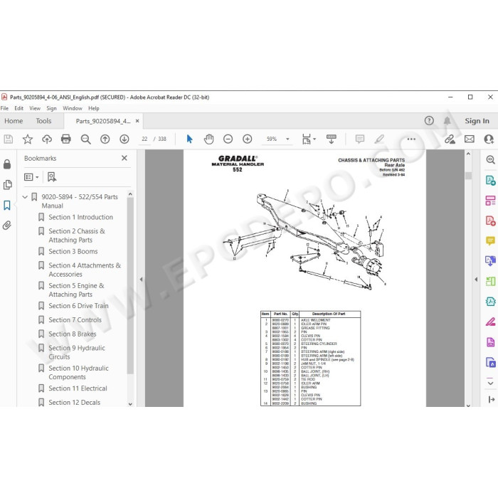Click the Save file icon
The image size is (498, 498).
pyautogui.click(x=9, y=139)
